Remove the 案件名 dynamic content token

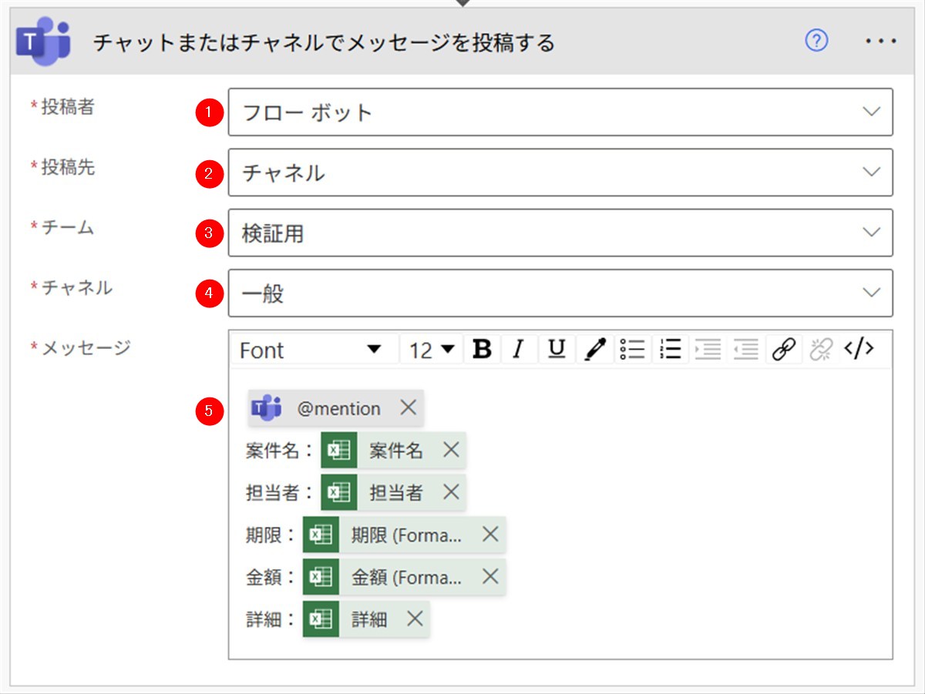[451, 450]
